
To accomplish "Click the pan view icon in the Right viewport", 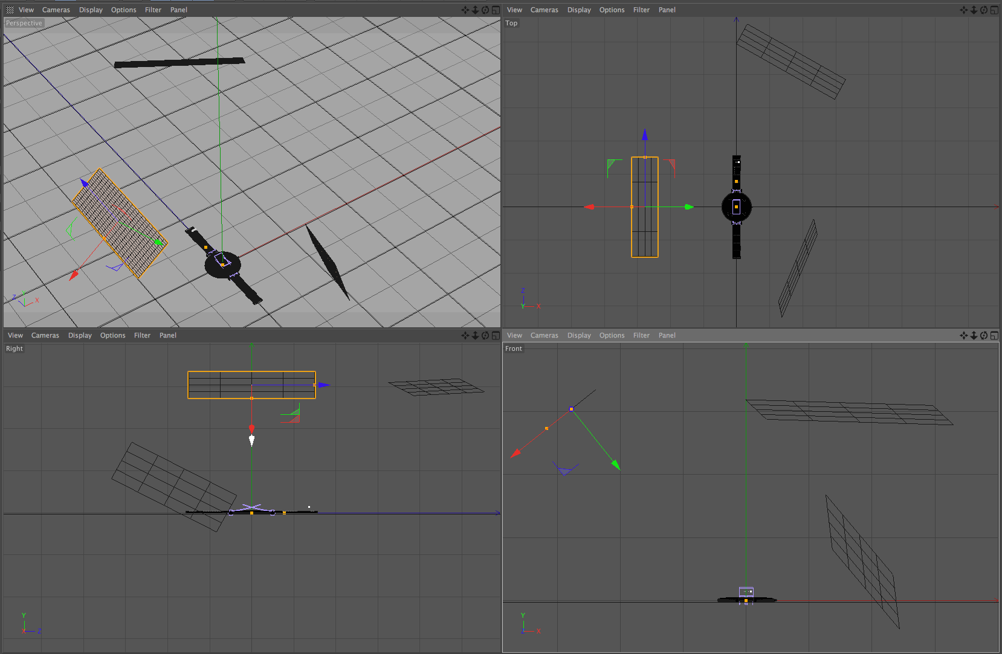I will tap(465, 335).
